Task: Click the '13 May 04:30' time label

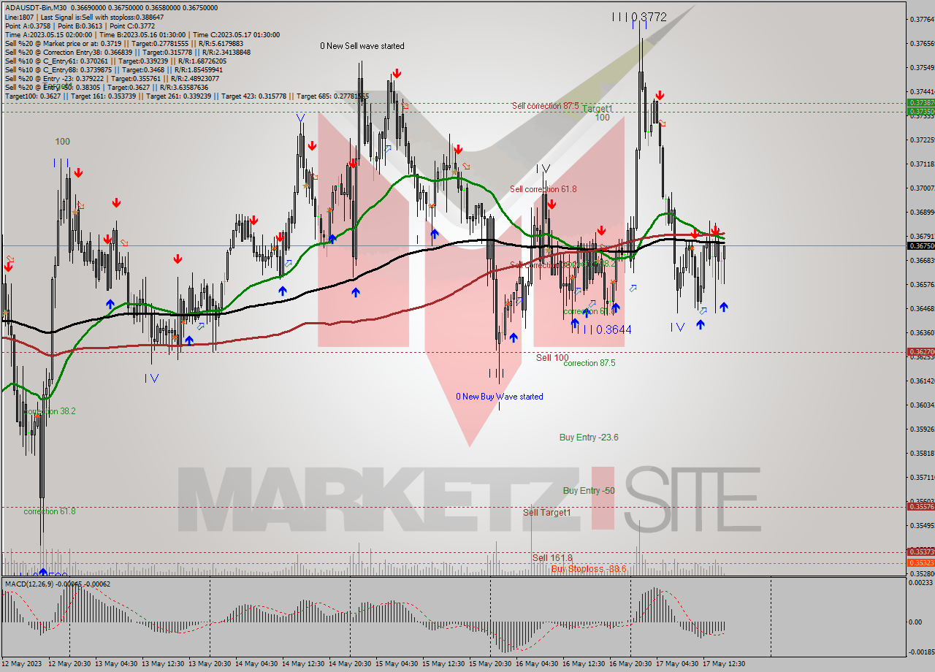Action: [x=118, y=664]
